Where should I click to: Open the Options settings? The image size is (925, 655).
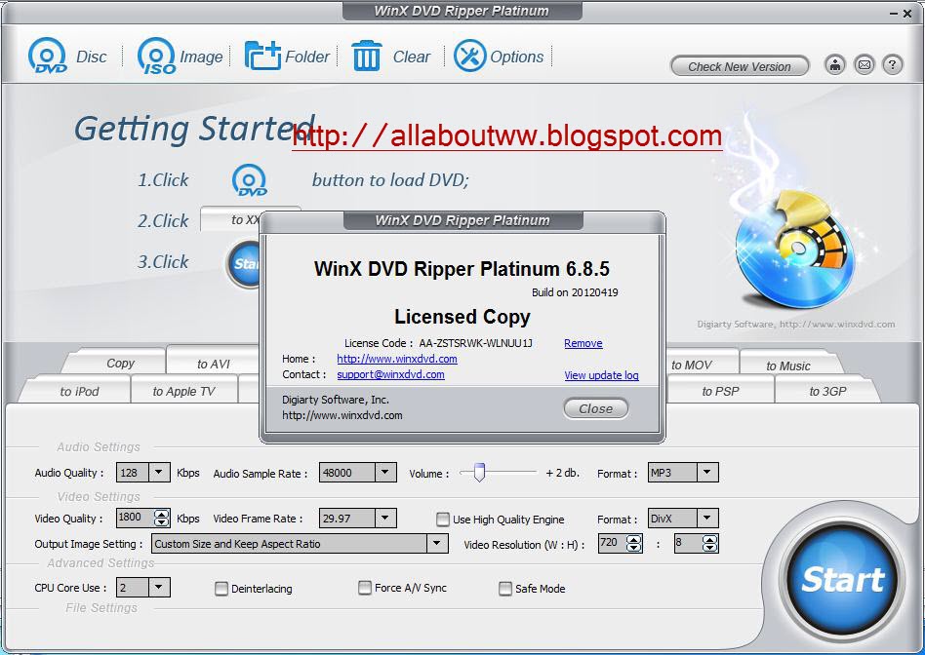point(499,57)
